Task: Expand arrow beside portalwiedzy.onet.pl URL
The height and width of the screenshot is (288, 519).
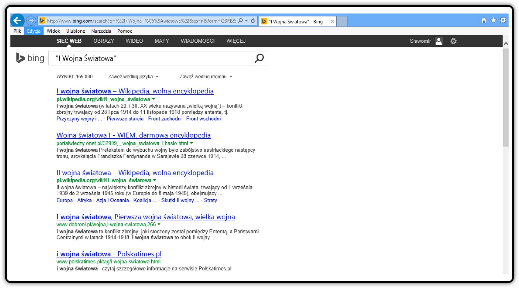Action: pyautogui.click(x=191, y=143)
